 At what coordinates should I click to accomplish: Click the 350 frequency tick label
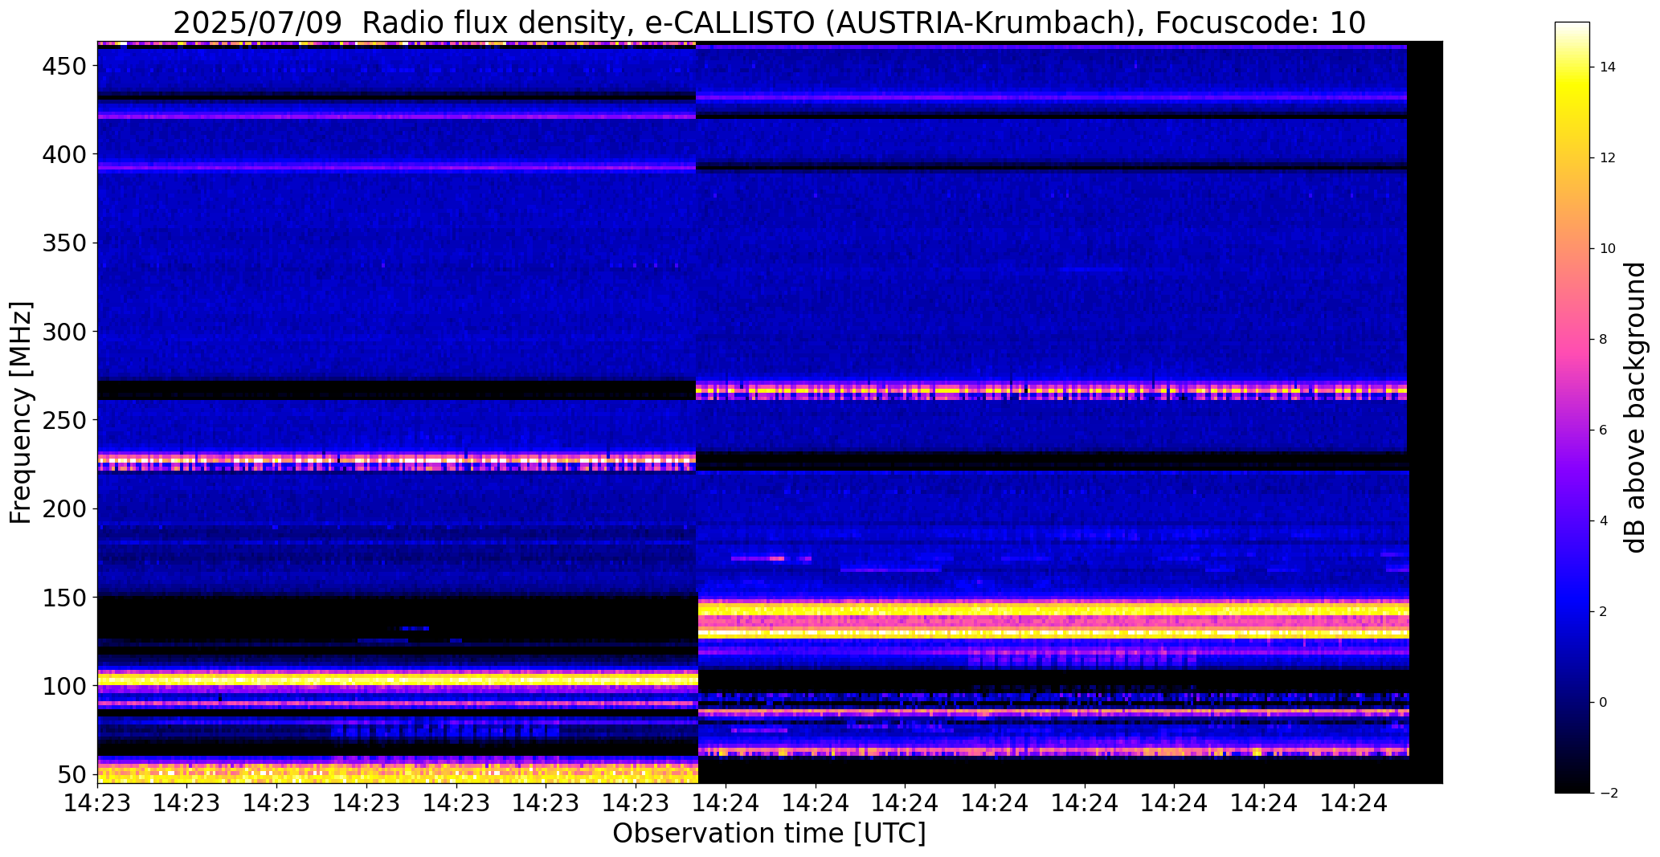pyautogui.click(x=63, y=243)
